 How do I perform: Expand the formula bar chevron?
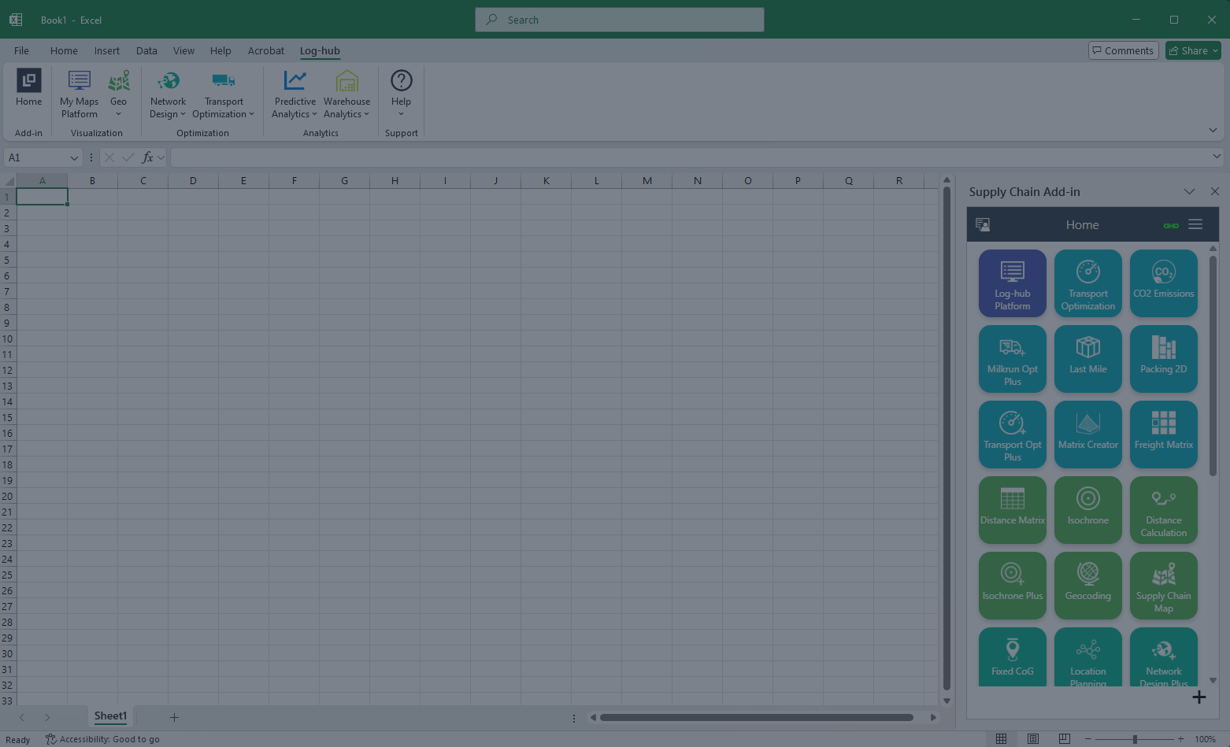(x=1217, y=157)
